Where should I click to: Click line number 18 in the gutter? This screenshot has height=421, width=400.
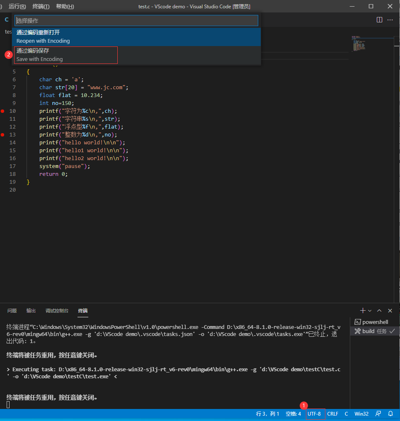pos(12,174)
